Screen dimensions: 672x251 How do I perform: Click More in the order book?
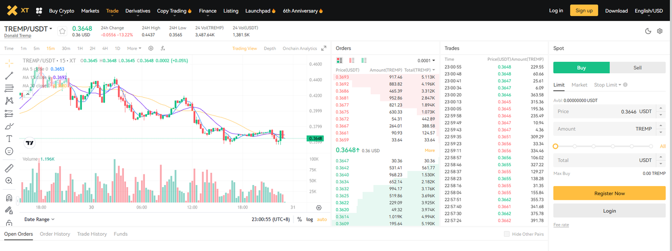pyautogui.click(x=429, y=150)
